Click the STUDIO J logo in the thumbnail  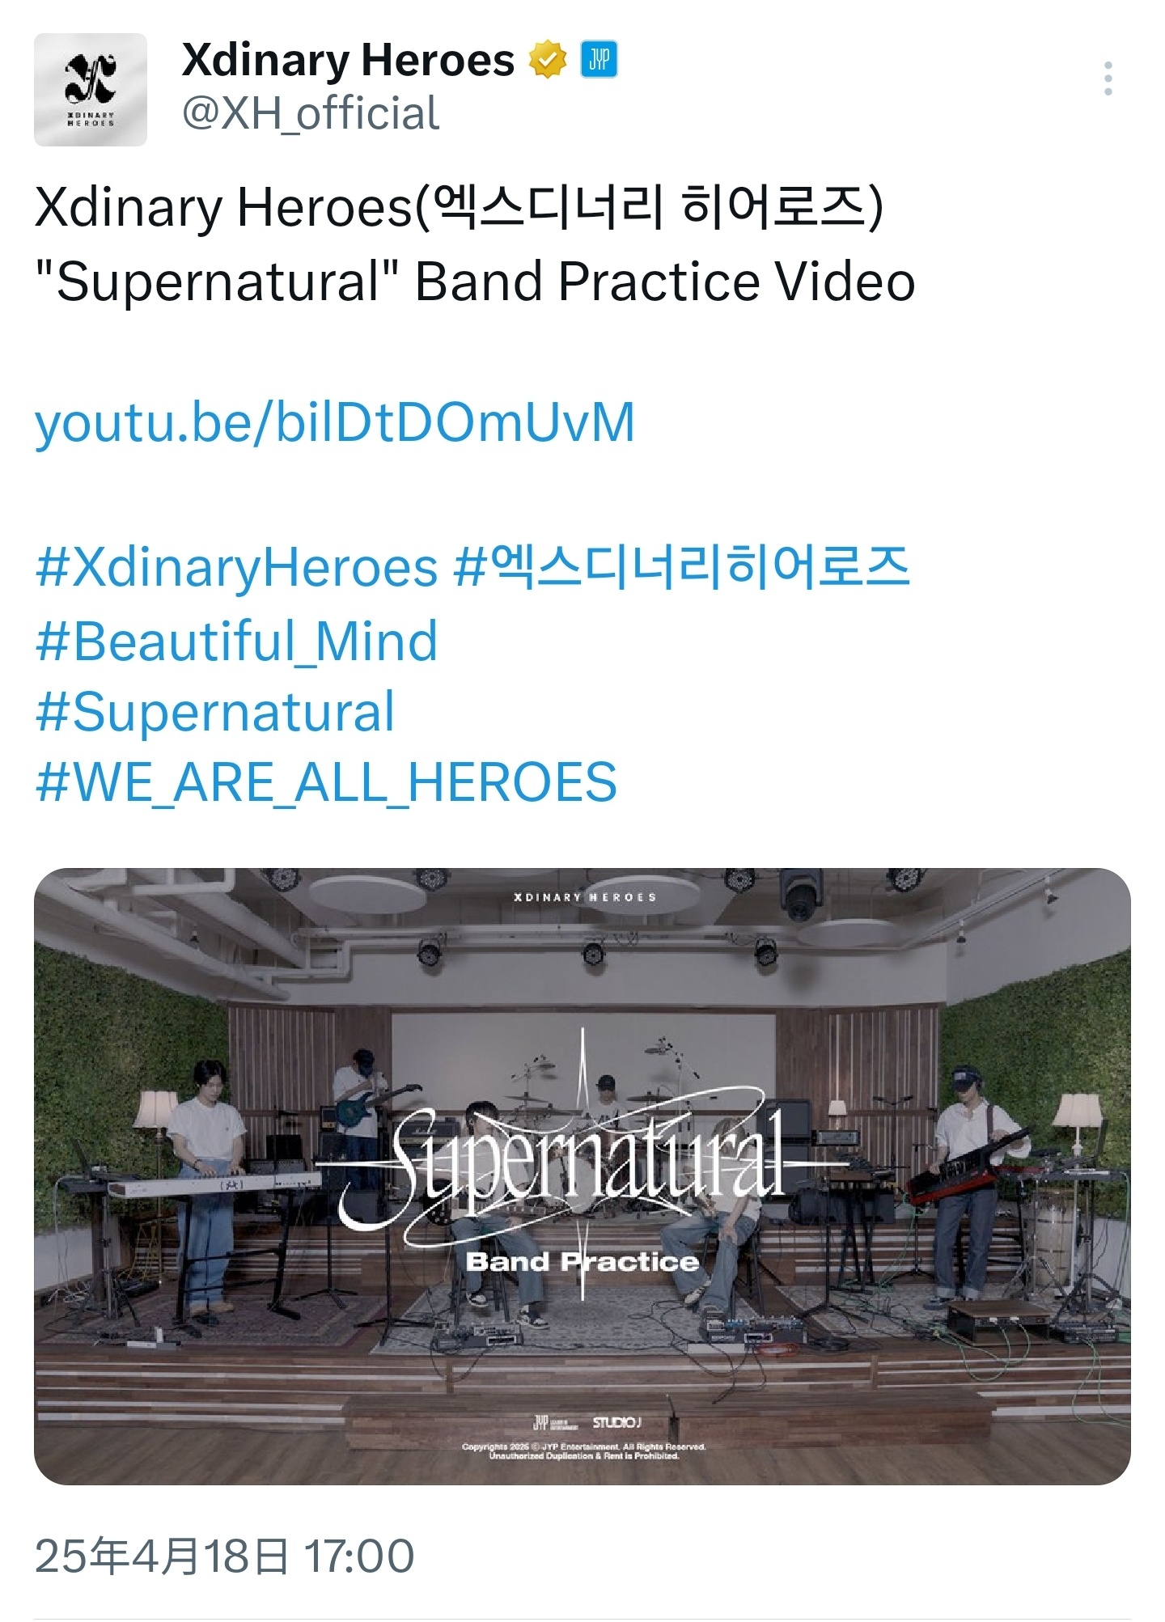[616, 1422]
